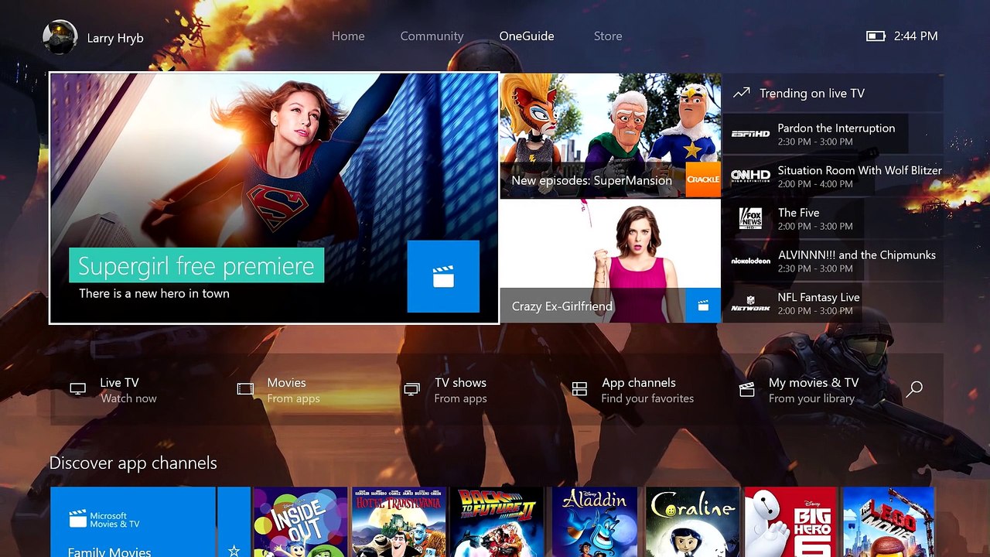Select the Inside Out movie poster
990x557 pixels.
click(x=301, y=522)
